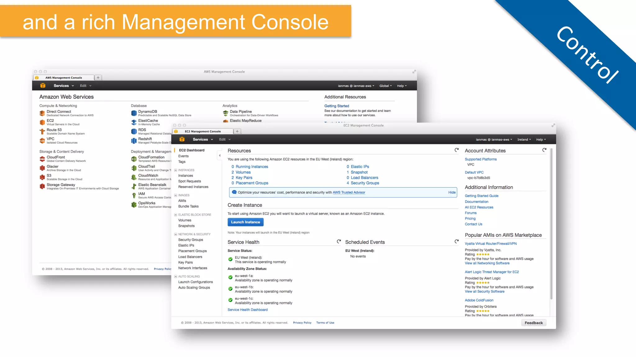Refresh the Scheduled Events section
636x357 pixels.
tap(457, 241)
